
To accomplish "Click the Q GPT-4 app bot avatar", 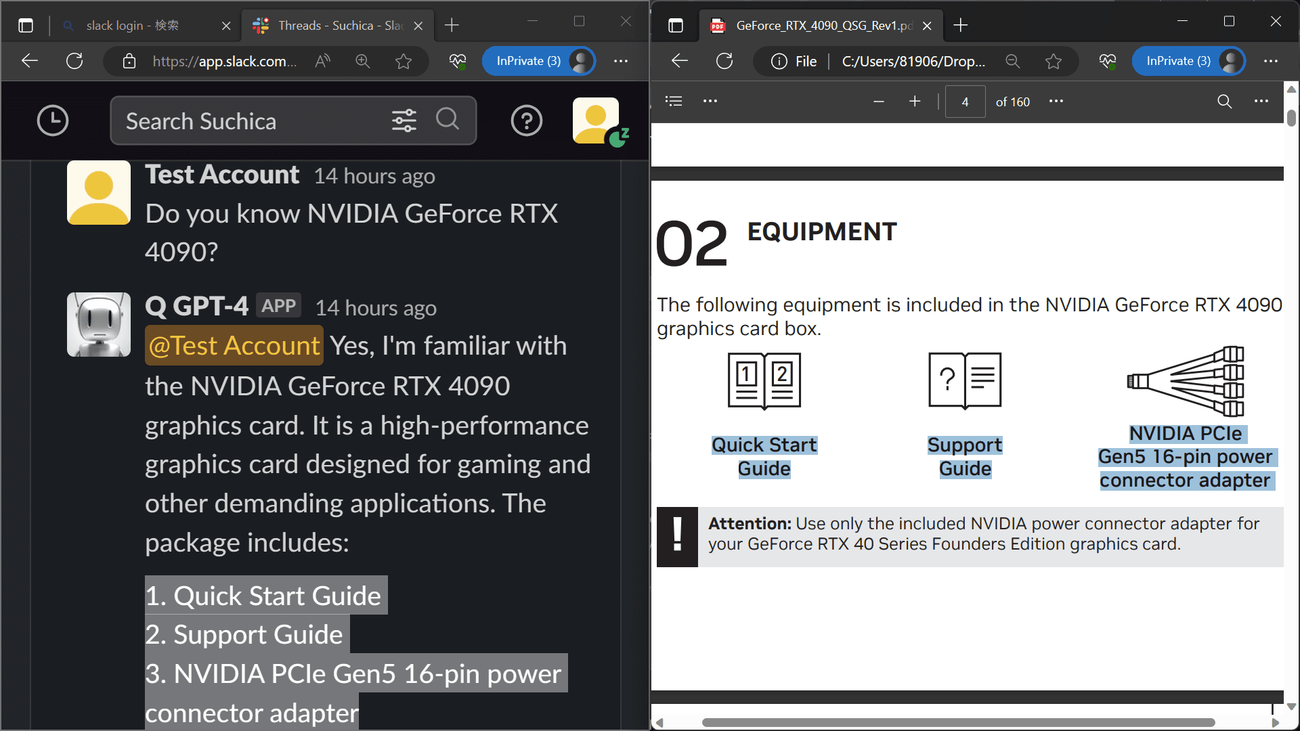I will click(98, 323).
